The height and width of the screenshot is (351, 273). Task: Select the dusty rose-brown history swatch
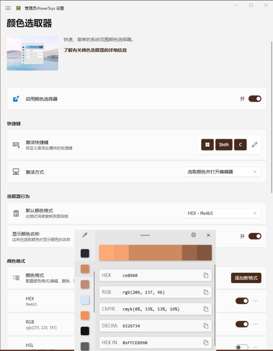pos(85,284)
